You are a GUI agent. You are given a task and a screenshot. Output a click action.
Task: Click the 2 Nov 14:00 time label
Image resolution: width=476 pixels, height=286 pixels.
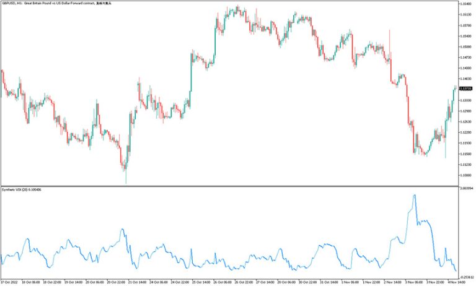click(393, 282)
